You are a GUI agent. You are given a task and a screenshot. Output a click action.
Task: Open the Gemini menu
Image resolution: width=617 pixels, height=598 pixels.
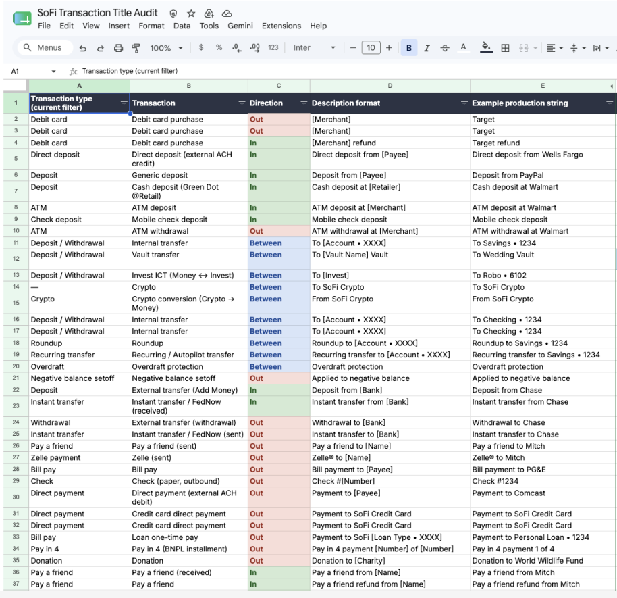click(240, 26)
